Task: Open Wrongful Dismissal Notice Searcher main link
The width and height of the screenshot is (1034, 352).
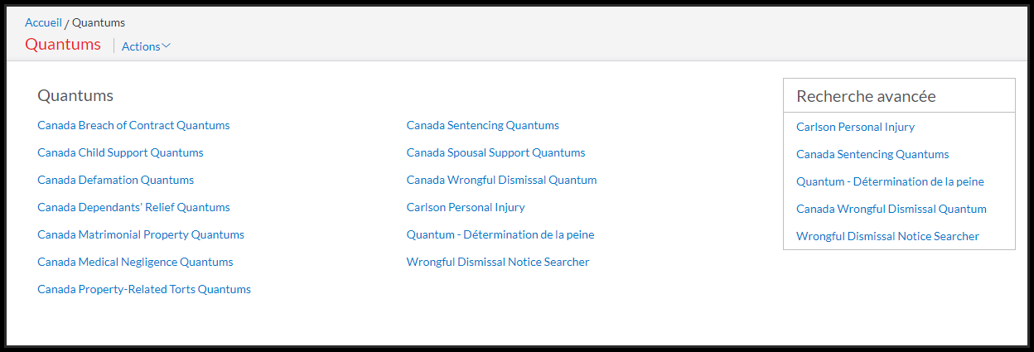Action: 498,263
